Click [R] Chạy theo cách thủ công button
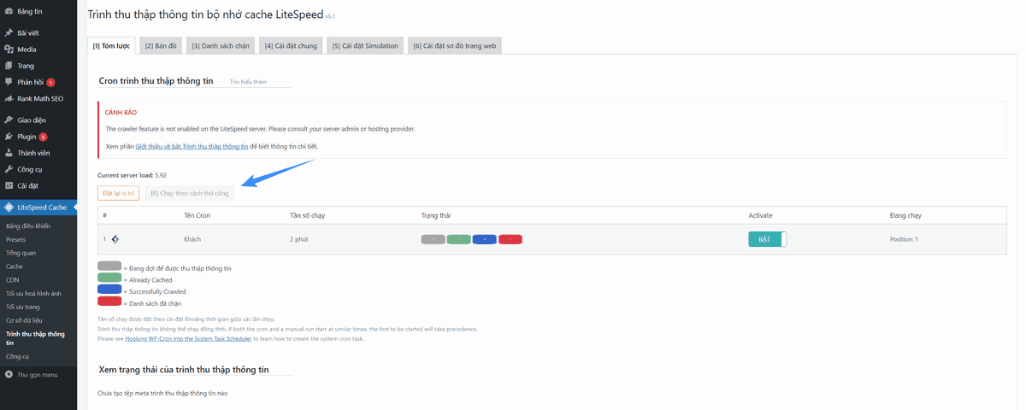1026x410 pixels. coord(190,193)
